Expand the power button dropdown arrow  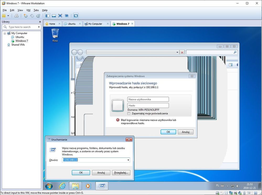pyautogui.click(x=8, y=16)
